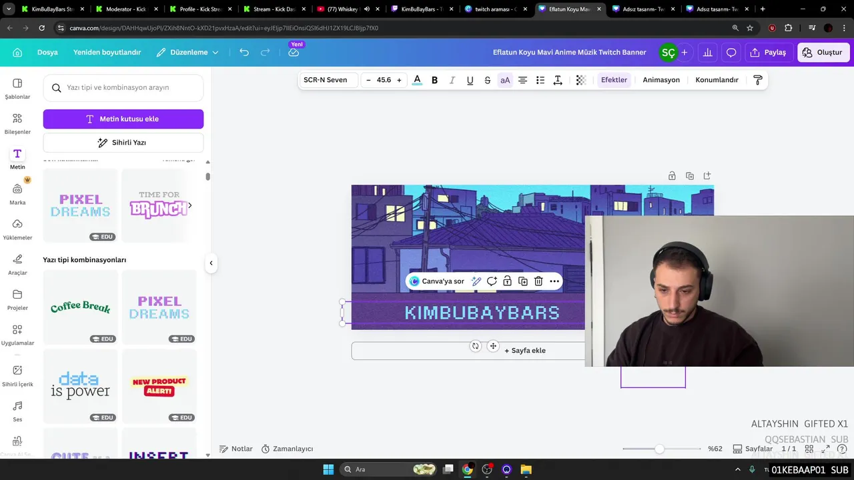Toggle strikethrough formatting
Viewport: 854px width, 480px height.
pyautogui.click(x=487, y=80)
